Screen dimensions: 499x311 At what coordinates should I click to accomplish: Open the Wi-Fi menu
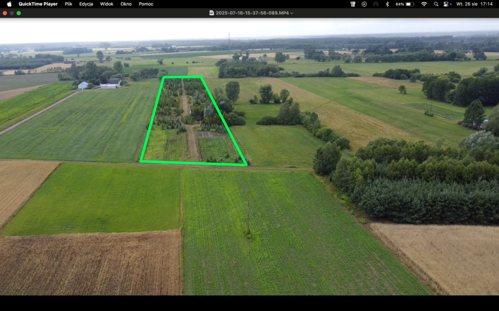(x=424, y=4)
